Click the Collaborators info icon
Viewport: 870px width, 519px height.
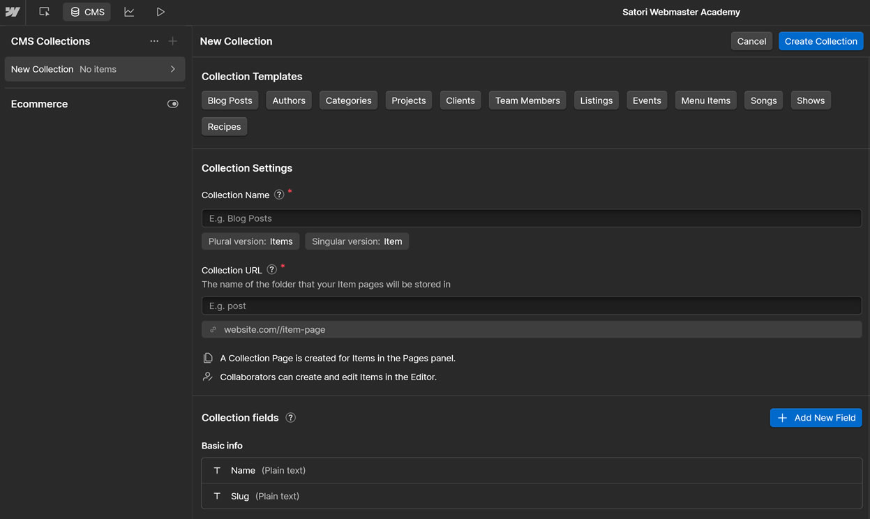tap(208, 377)
